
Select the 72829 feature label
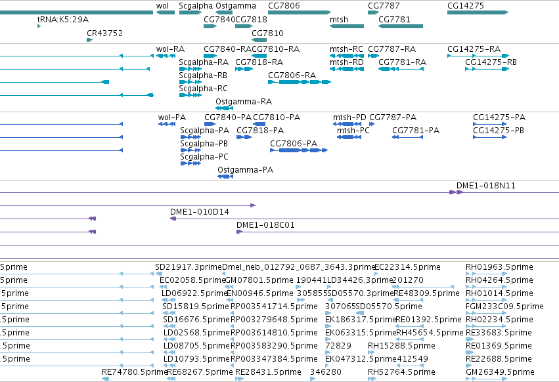[338, 346]
